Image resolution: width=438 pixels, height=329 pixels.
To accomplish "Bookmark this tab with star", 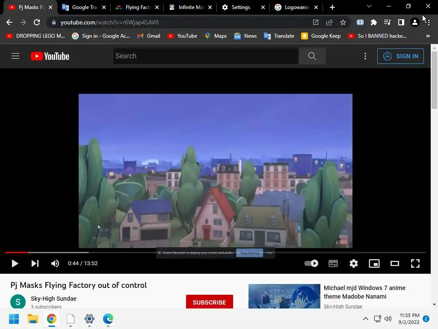I will click(343, 22).
